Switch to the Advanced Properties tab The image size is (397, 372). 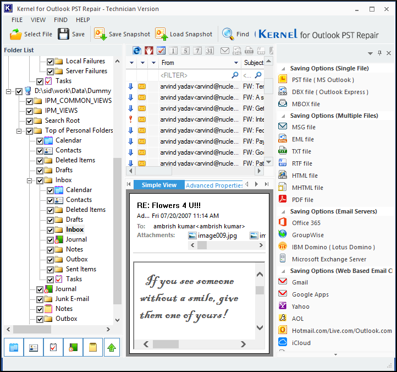pyautogui.click(x=214, y=185)
